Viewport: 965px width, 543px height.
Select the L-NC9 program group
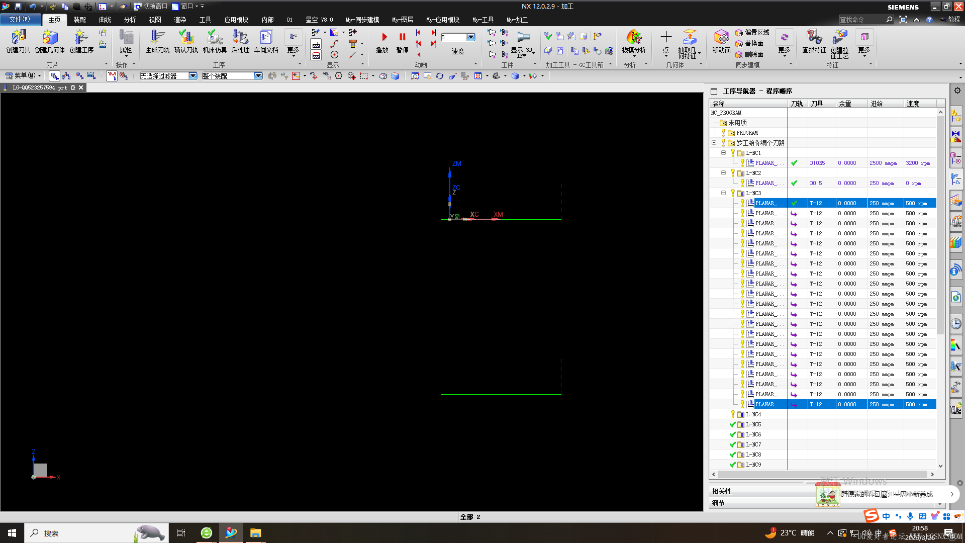tap(753, 465)
